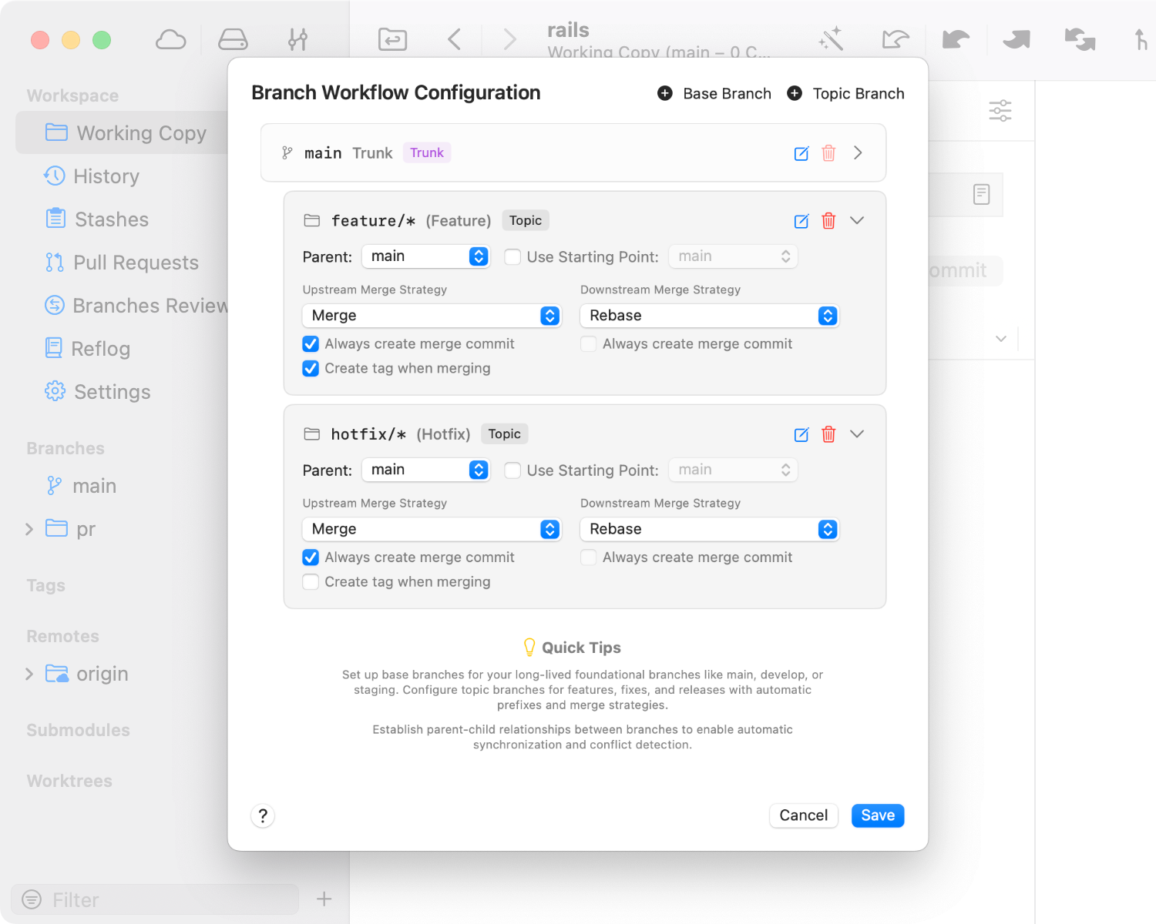Viewport: 1156px width, 924px height.
Task: Enable Create tag when merging for hotfix/*
Action: [x=311, y=582]
